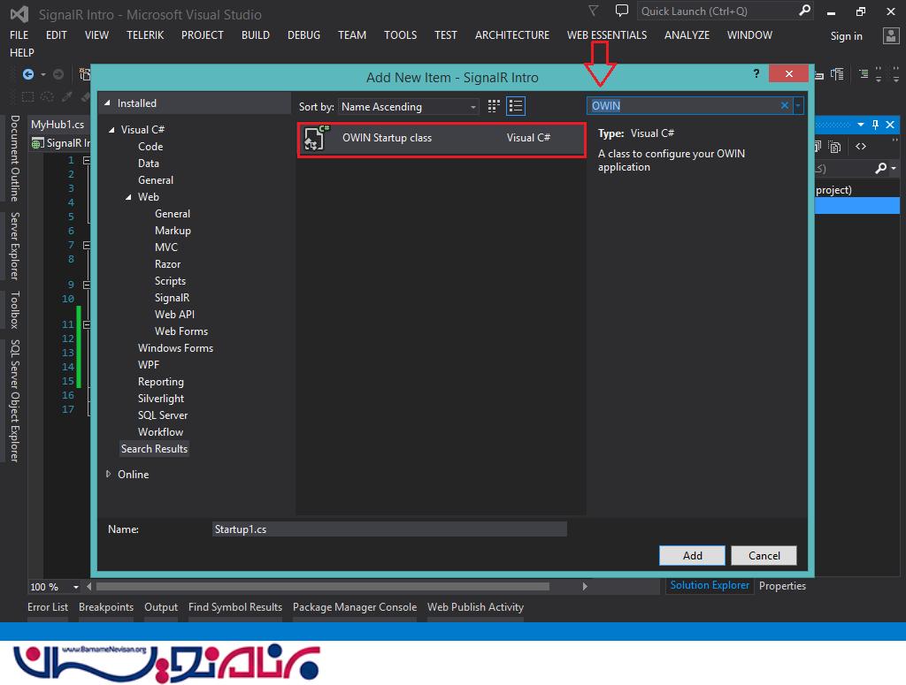Pin the Solution Explorer panel
Image resolution: width=906 pixels, height=685 pixels.
875,125
